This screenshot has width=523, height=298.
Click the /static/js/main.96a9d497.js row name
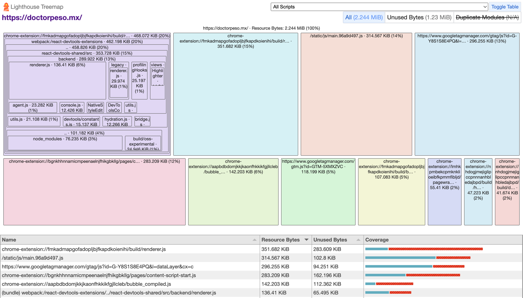[32, 258]
